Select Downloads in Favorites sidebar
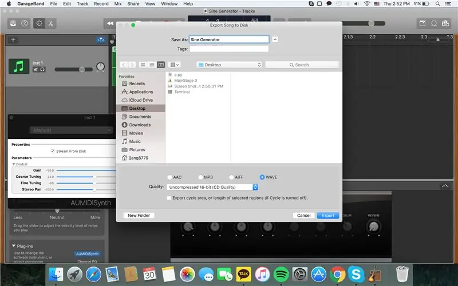 click(141, 125)
